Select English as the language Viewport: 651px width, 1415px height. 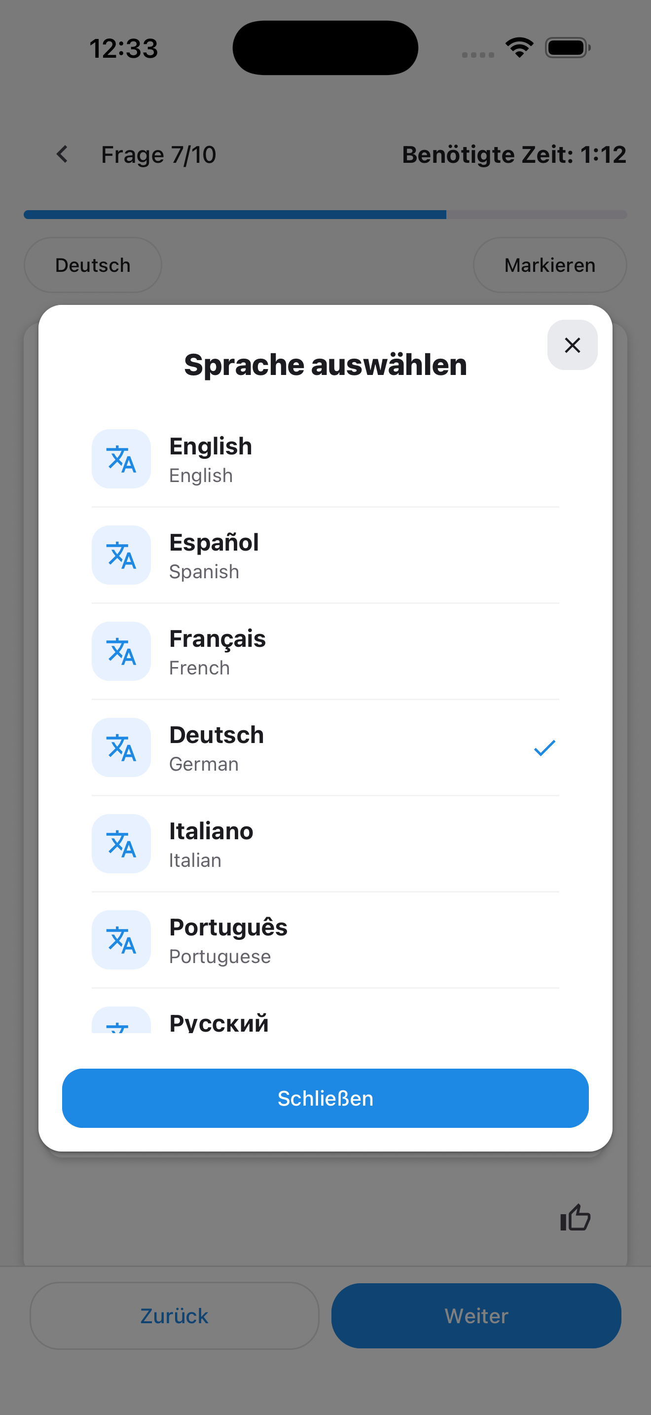pos(325,459)
